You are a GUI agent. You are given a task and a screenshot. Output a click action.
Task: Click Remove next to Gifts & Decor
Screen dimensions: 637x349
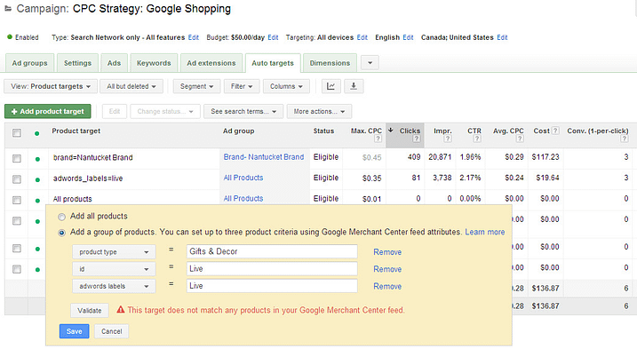coord(387,252)
